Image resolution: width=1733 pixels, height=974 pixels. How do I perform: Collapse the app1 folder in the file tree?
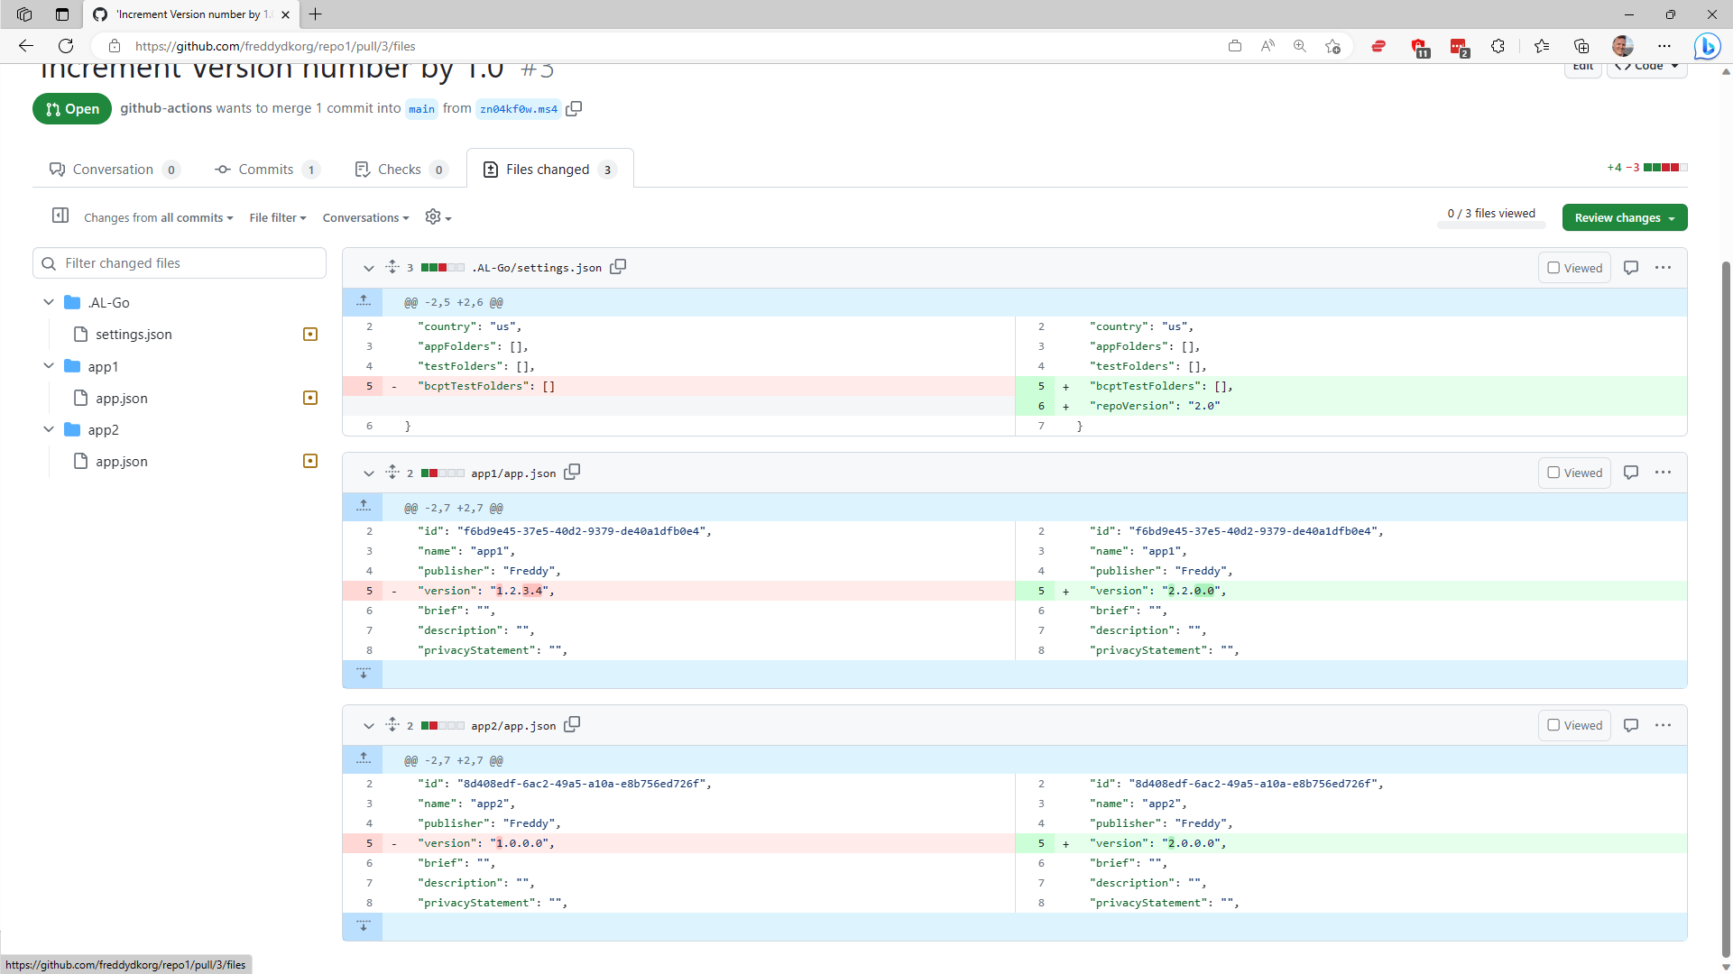pyautogui.click(x=49, y=366)
